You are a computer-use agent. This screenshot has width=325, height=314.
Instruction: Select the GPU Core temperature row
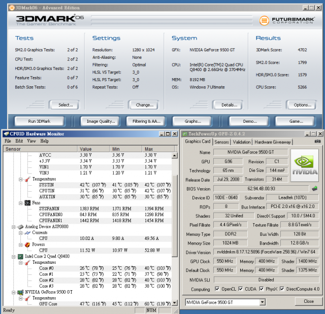(87, 304)
